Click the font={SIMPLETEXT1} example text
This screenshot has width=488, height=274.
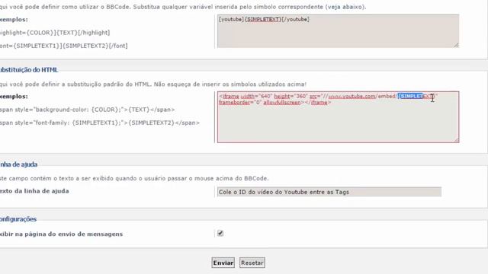pyautogui.click(x=64, y=46)
